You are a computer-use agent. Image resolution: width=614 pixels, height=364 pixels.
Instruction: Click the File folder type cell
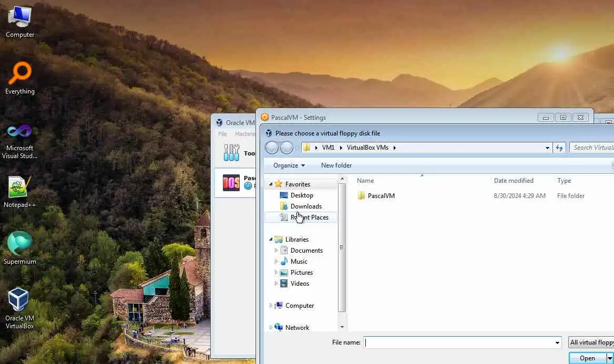click(570, 196)
